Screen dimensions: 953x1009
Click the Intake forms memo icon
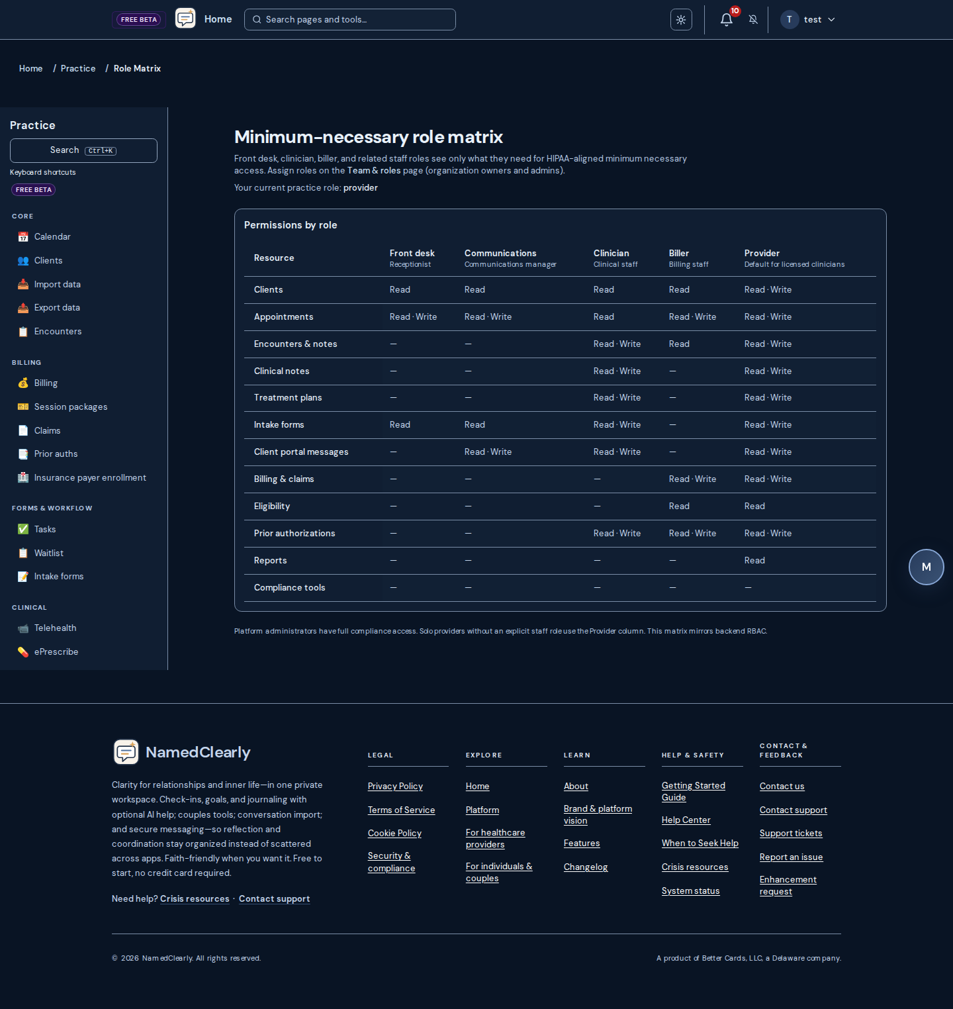click(23, 577)
